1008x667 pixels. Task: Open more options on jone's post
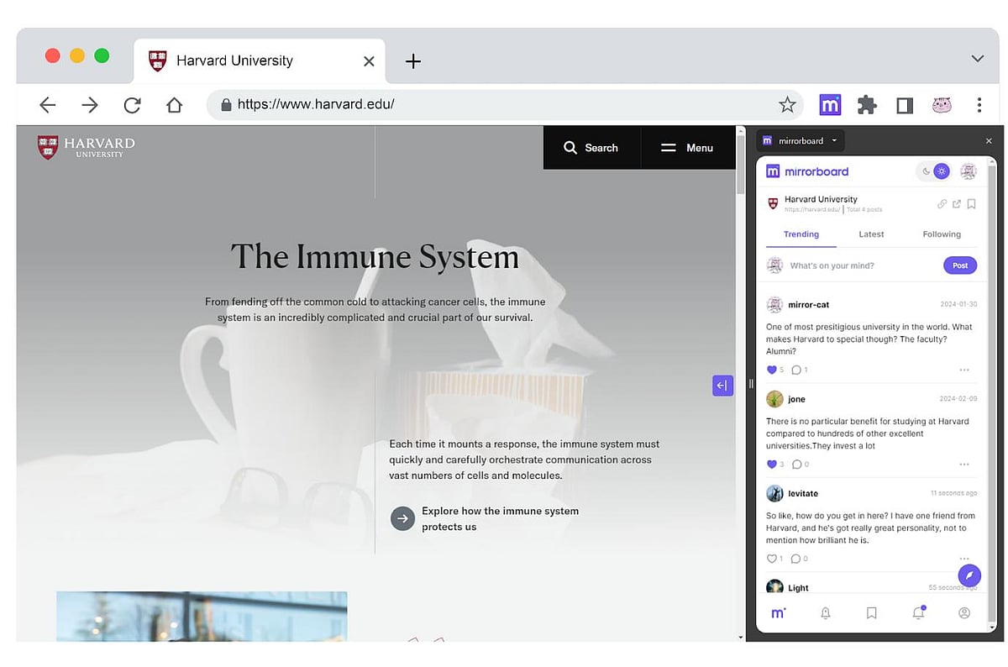[x=964, y=464]
